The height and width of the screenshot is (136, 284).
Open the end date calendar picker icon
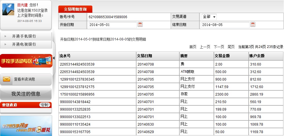[253, 24]
